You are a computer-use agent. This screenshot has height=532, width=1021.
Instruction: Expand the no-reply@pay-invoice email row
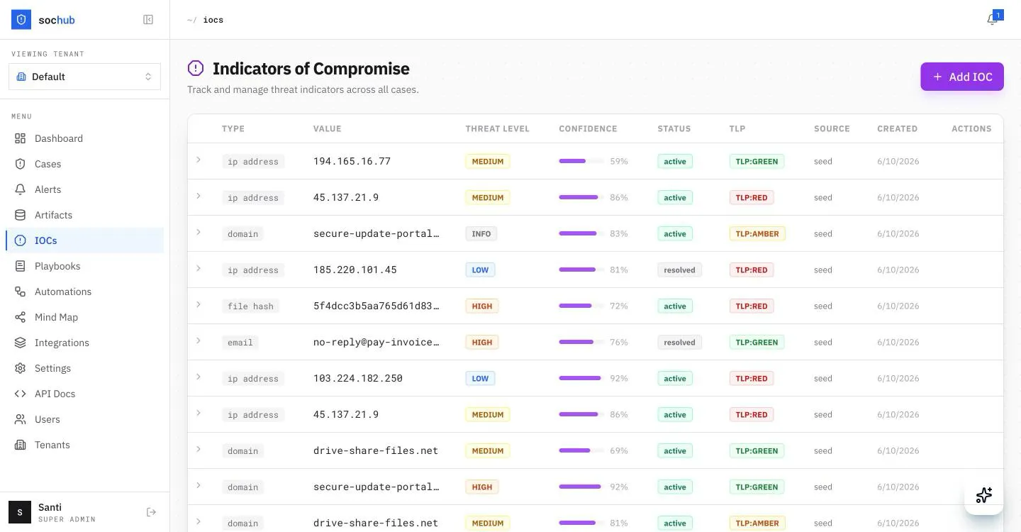point(199,340)
